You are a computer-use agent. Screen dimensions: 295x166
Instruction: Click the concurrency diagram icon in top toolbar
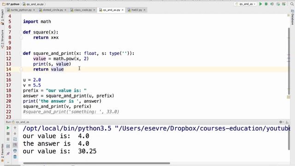[284, 4]
